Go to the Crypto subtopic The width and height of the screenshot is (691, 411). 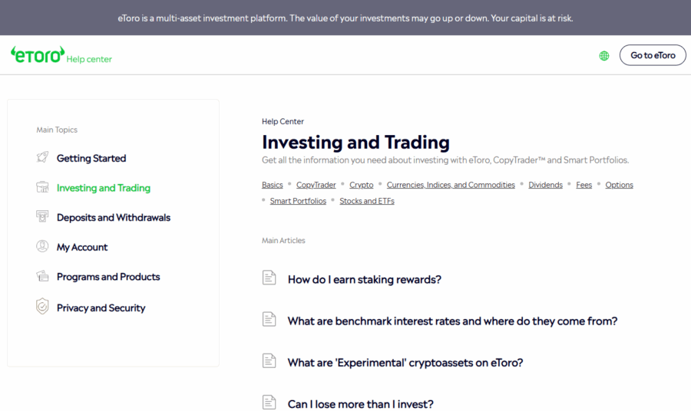tap(362, 185)
